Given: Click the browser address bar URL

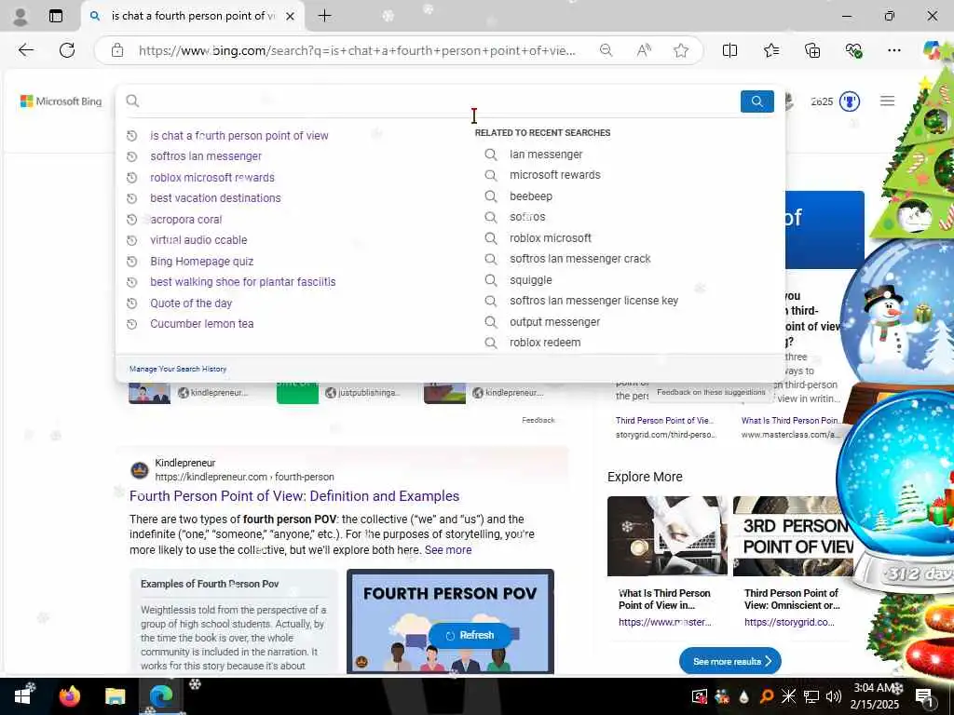Looking at the screenshot, I should (357, 50).
